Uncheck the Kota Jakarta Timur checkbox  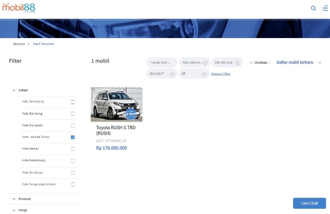(73, 137)
